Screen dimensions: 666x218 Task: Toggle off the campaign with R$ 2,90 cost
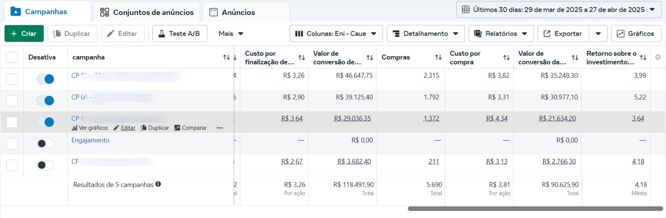pyautogui.click(x=45, y=100)
